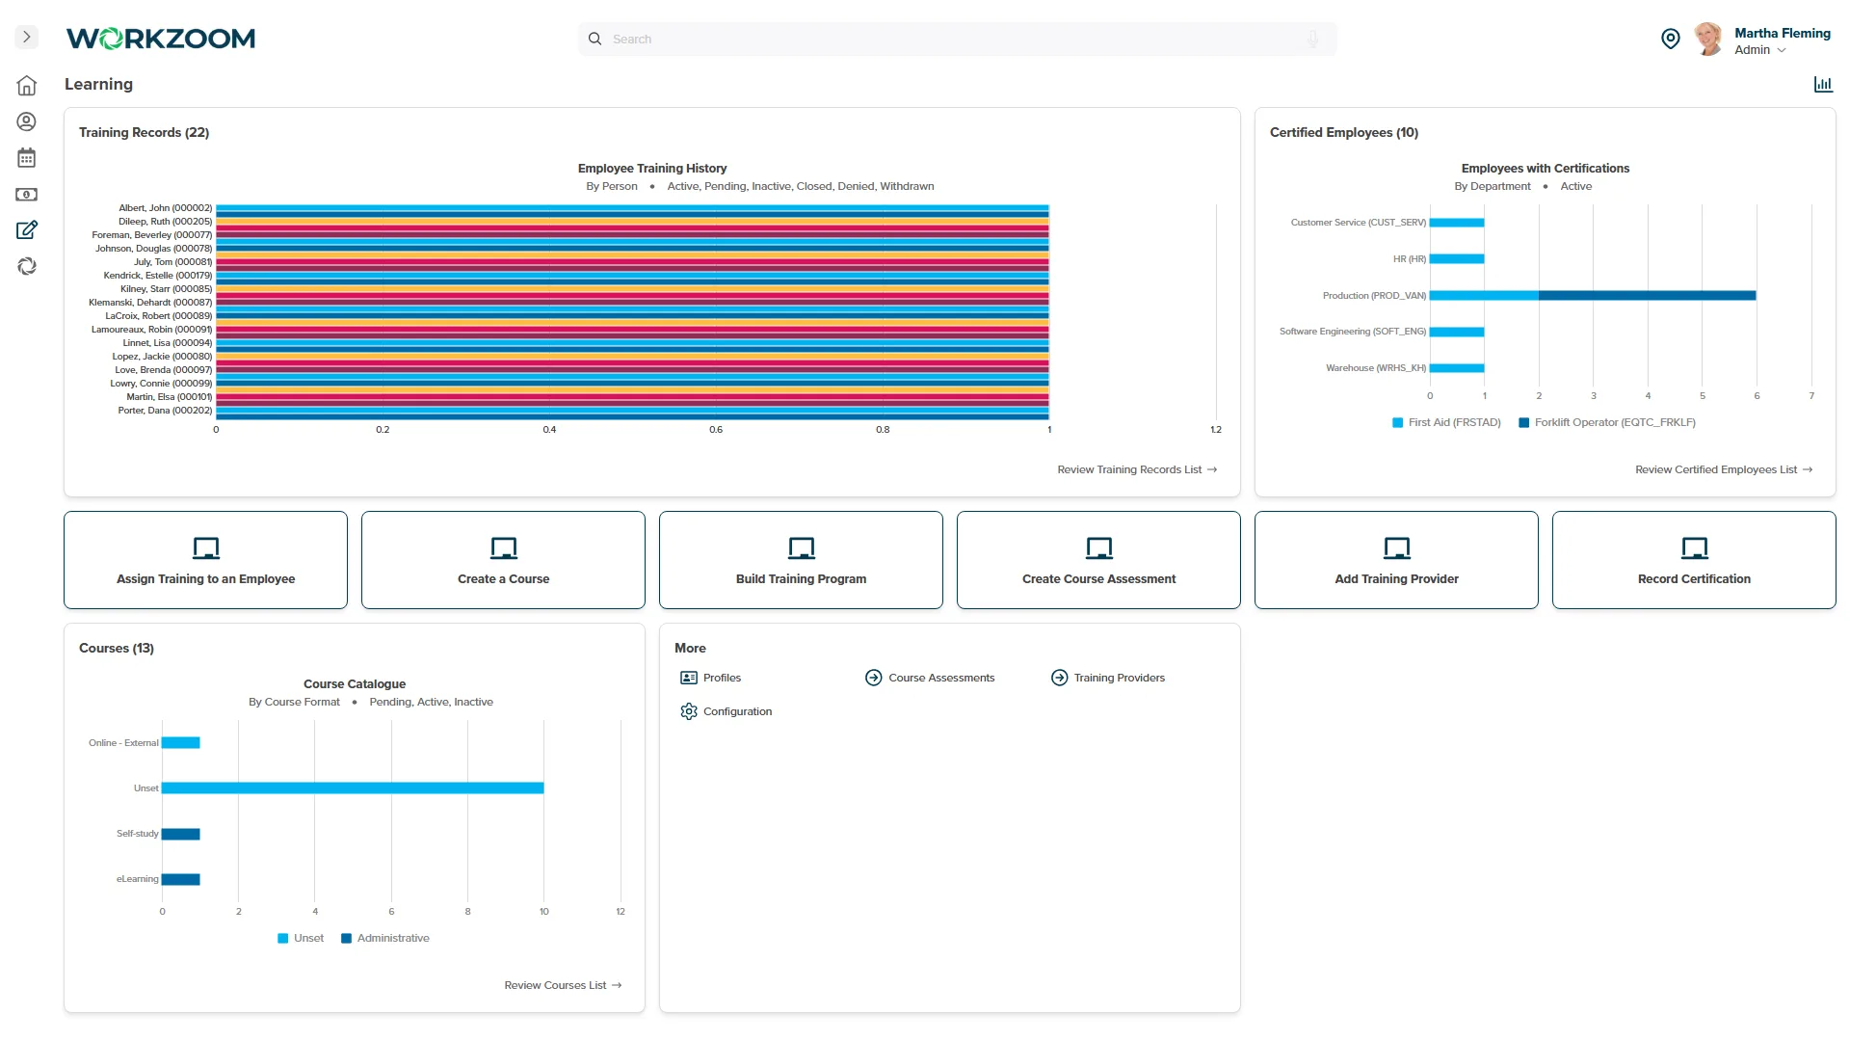Follow Review Training Records List link
Viewport: 1850px width, 1041px height.
pos(1137,469)
